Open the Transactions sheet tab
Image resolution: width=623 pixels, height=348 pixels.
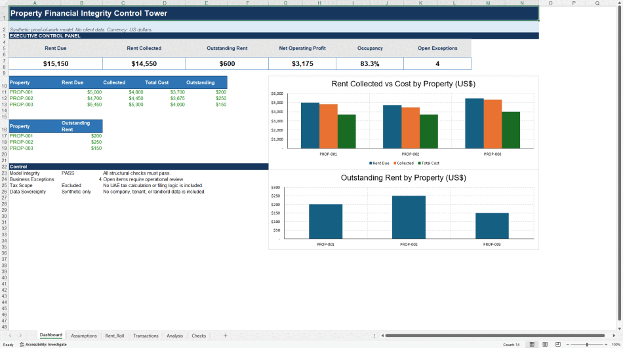(x=146, y=336)
